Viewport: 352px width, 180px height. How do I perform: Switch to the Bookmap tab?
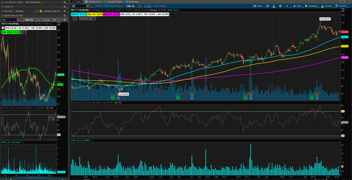(x=132, y=2)
